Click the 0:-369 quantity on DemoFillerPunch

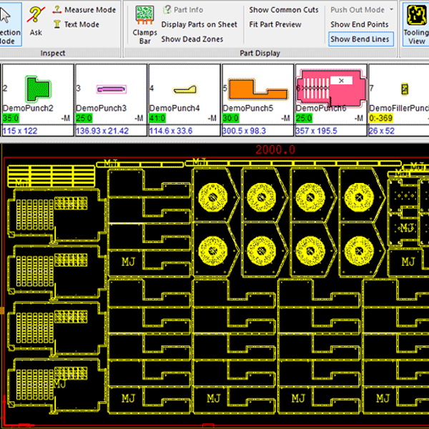[381, 118]
